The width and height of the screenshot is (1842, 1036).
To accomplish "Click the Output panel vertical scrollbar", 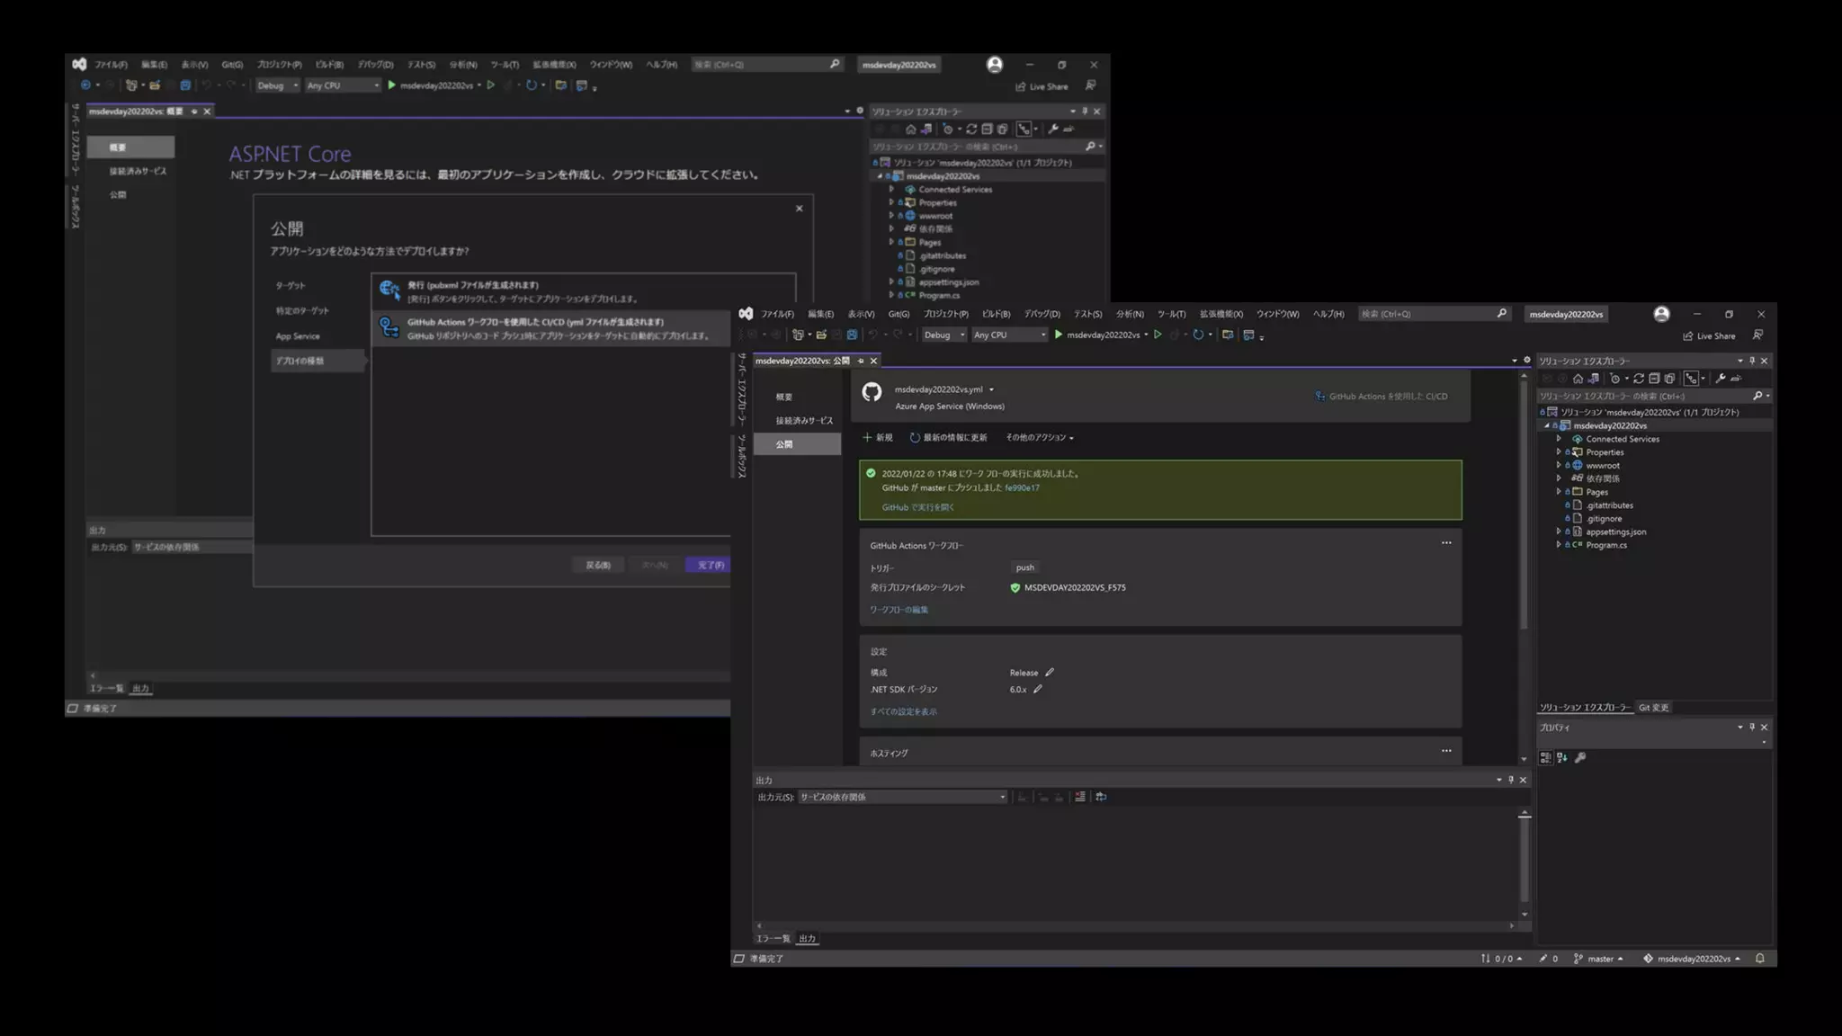I will [x=1525, y=859].
